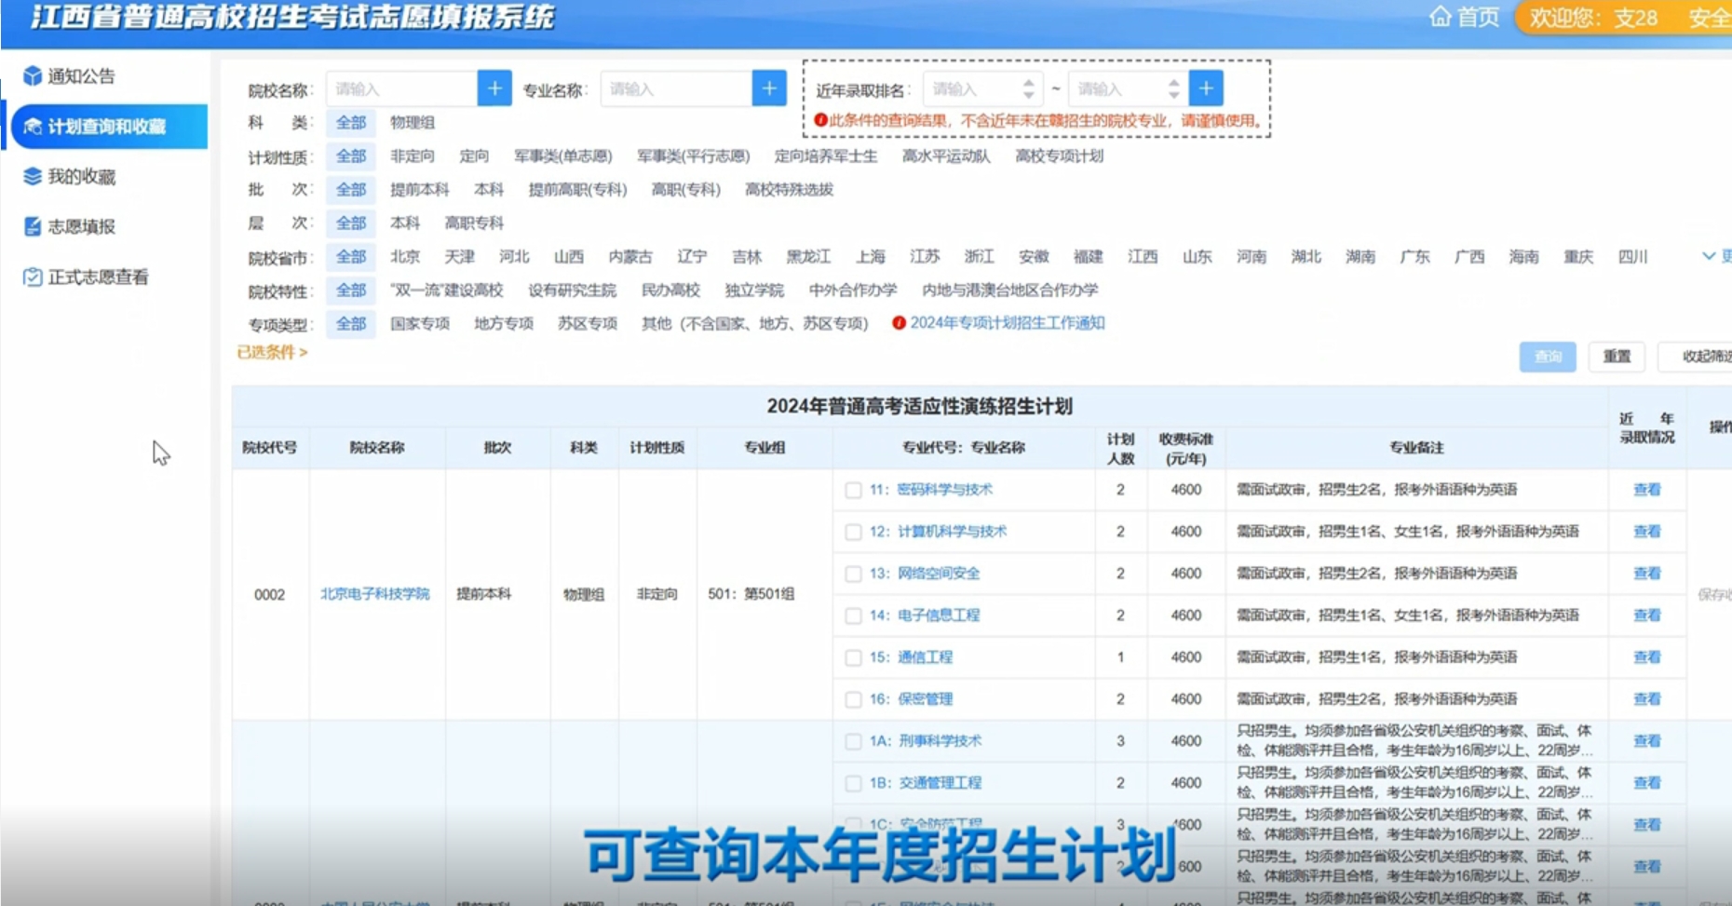Select 北京 in 院校省市 filter
The height and width of the screenshot is (906, 1732).
click(x=405, y=256)
